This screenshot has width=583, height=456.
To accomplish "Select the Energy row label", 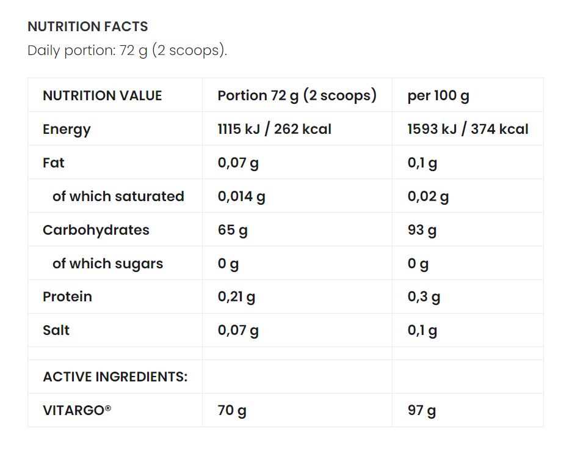I will point(67,130).
